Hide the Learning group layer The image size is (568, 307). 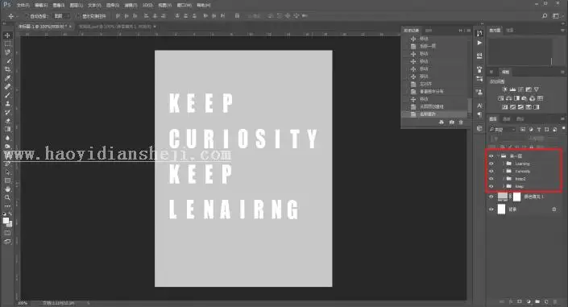(491, 164)
